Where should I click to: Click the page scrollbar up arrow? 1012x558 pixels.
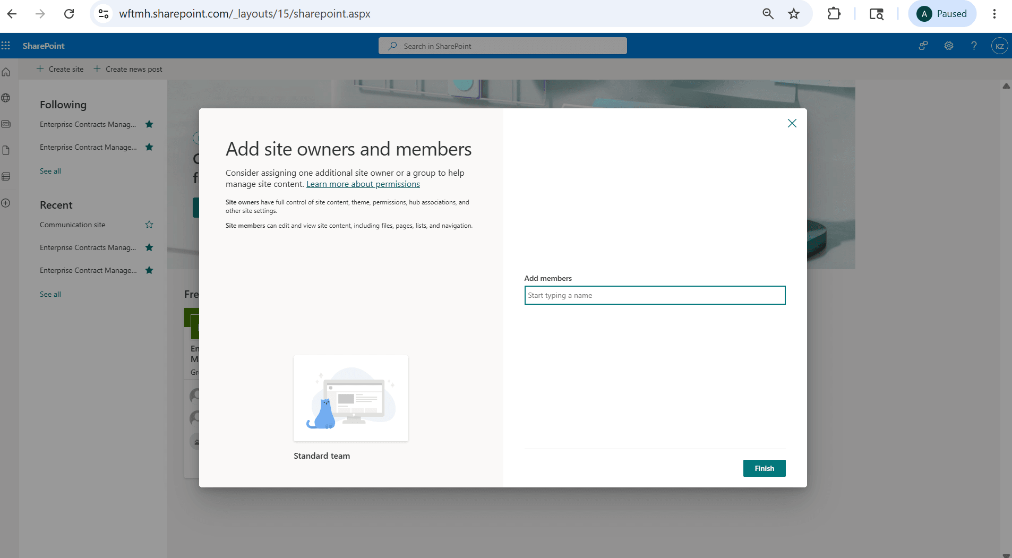click(1006, 85)
